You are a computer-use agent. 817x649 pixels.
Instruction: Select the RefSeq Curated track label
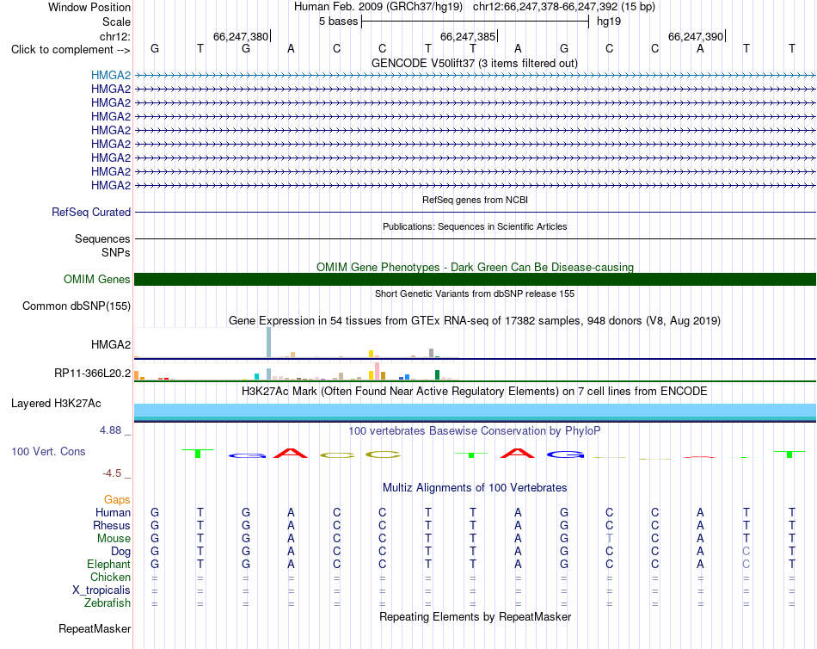[90, 213]
